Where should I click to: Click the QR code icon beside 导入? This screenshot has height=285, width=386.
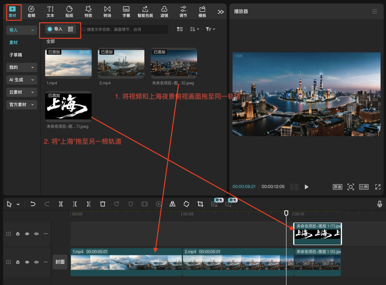pos(70,29)
